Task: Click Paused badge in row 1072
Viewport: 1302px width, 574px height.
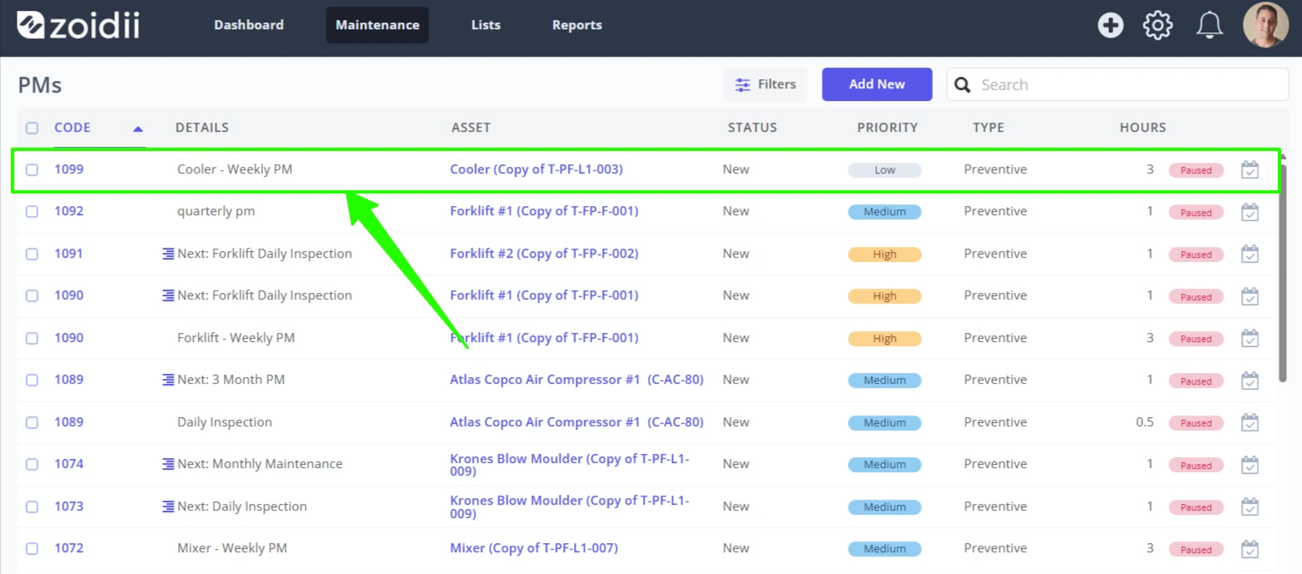Action: (1196, 550)
